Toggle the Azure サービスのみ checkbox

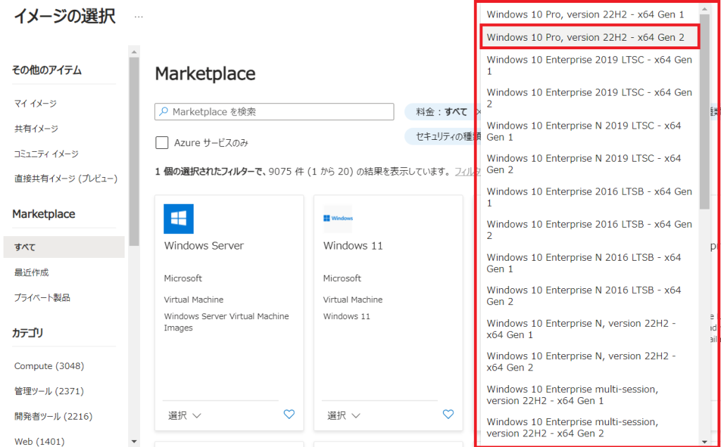pos(162,143)
